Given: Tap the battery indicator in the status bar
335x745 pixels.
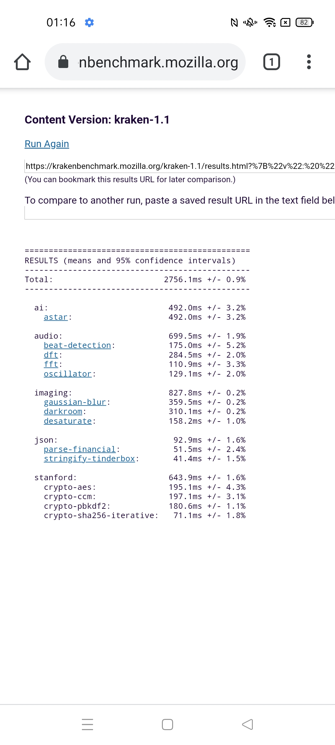Looking at the screenshot, I should click(305, 22).
